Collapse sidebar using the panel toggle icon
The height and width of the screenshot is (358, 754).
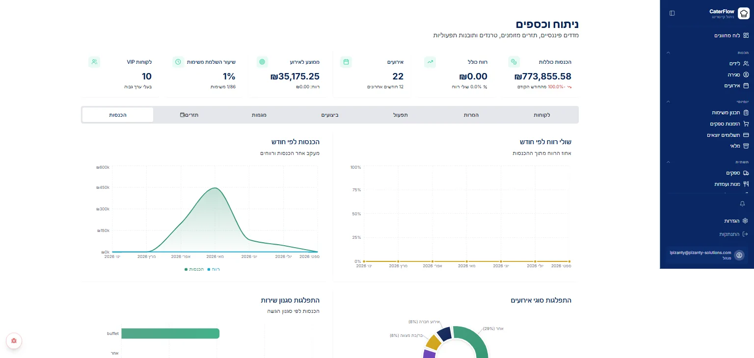(672, 13)
